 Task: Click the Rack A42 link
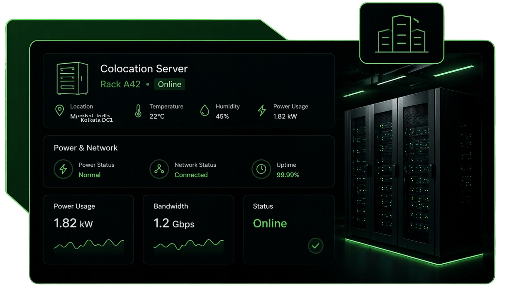point(120,84)
